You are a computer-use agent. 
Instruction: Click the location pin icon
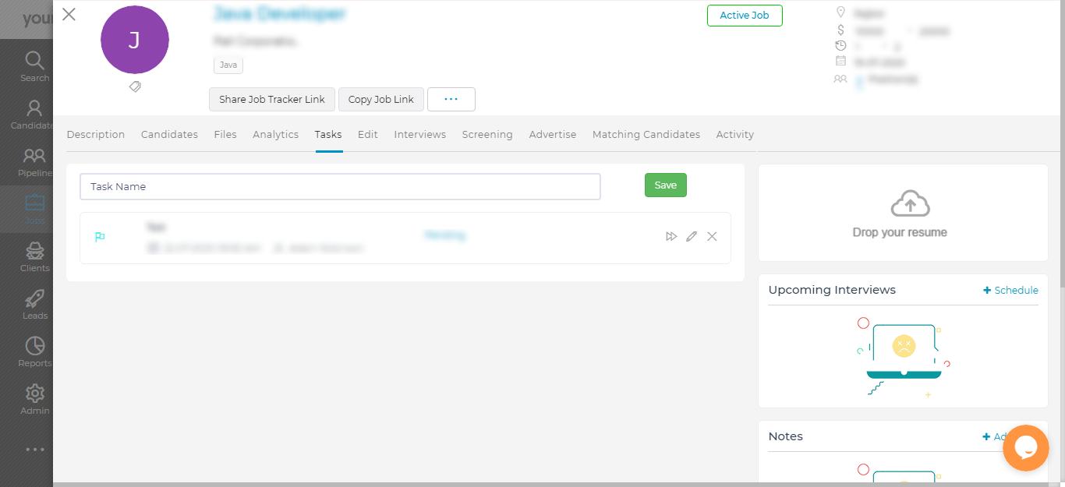point(840,12)
